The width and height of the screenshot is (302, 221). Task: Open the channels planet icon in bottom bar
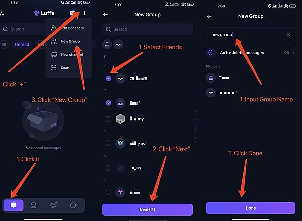point(53,205)
